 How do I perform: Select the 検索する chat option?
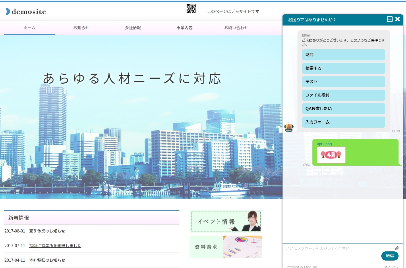coord(343,68)
